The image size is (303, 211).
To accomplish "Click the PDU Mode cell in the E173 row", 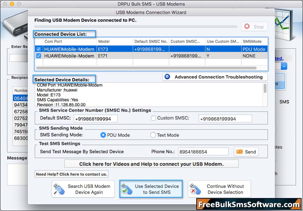I will click(x=255, y=49).
